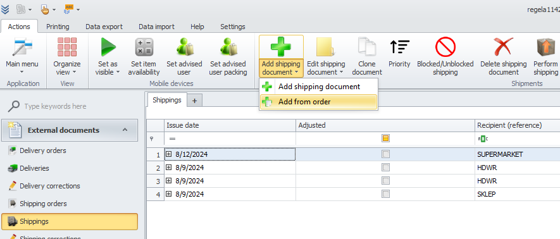Image resolution: width=560 pixels, height=239 pixels.
Task: Add a new tab with plus button
Action: point(195,101)
